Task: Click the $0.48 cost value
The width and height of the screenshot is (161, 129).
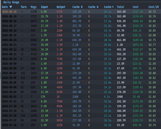Action: click(x=136, y=97)
